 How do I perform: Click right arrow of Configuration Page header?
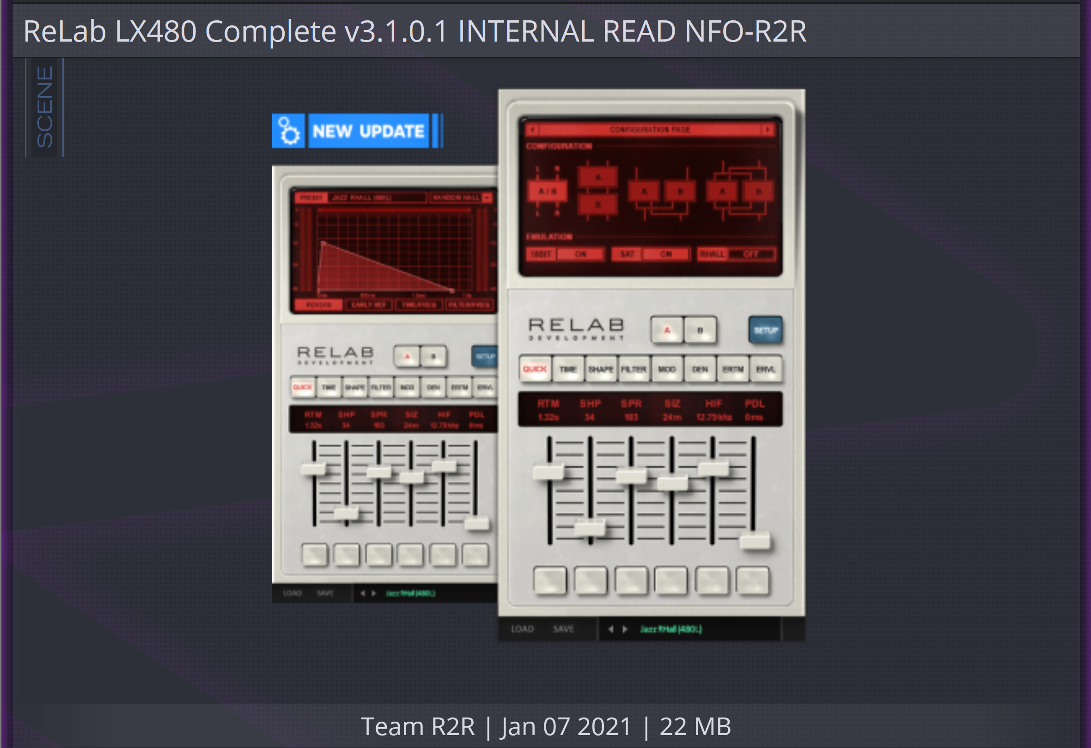pyautogui.click(x=768, y=129)
